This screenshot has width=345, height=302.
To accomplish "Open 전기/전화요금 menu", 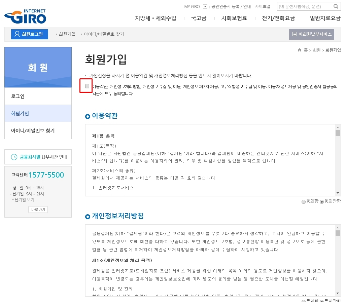I will (278, 18).
